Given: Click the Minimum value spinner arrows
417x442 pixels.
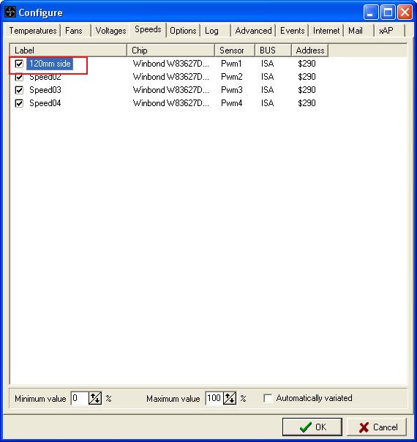Looking at the screenshot, I should point(95,398).
